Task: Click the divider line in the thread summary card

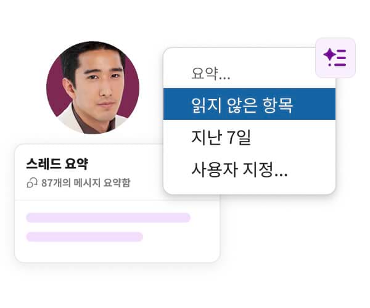Action: coord(117,200)
